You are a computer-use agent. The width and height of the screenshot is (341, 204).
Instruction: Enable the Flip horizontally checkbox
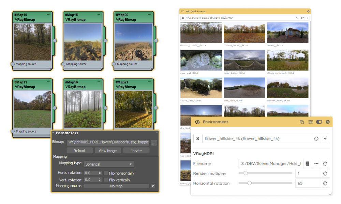[x=106, y=173]
